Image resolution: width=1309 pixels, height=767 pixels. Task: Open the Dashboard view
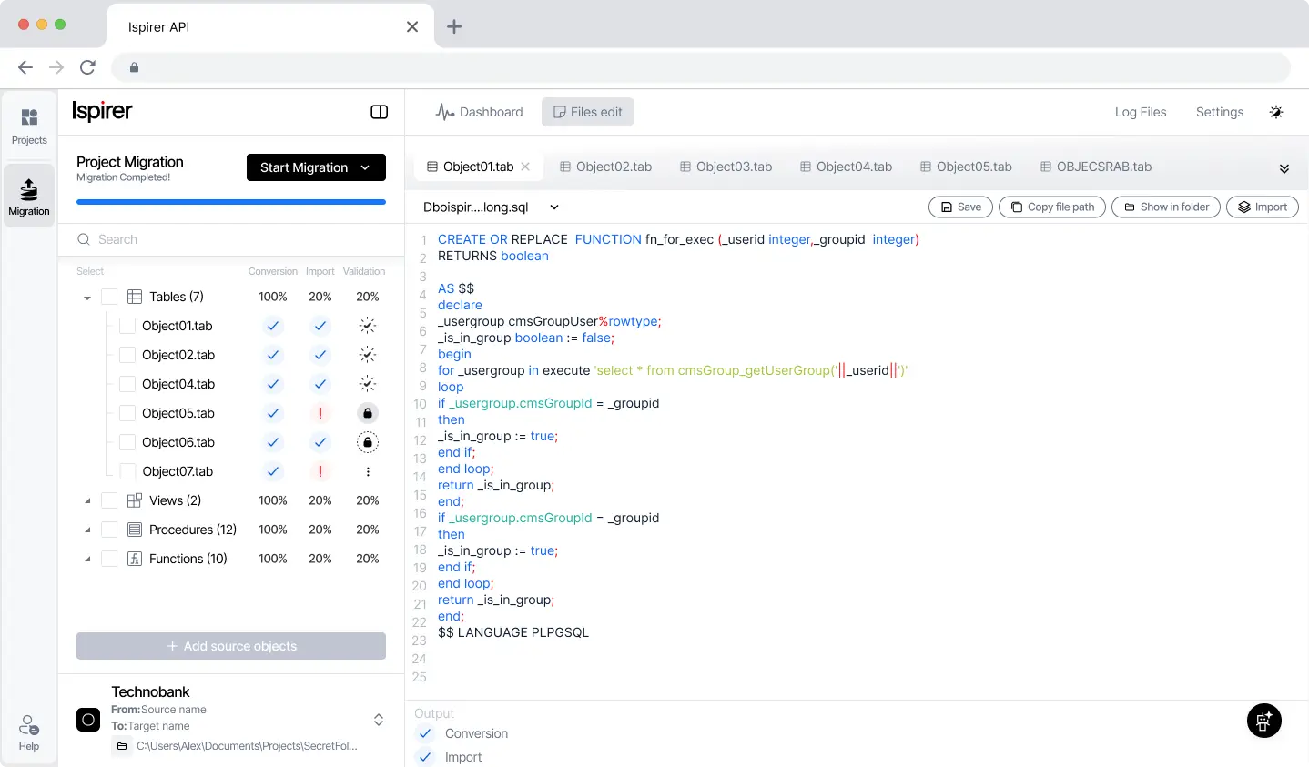(x=480, y=112)
